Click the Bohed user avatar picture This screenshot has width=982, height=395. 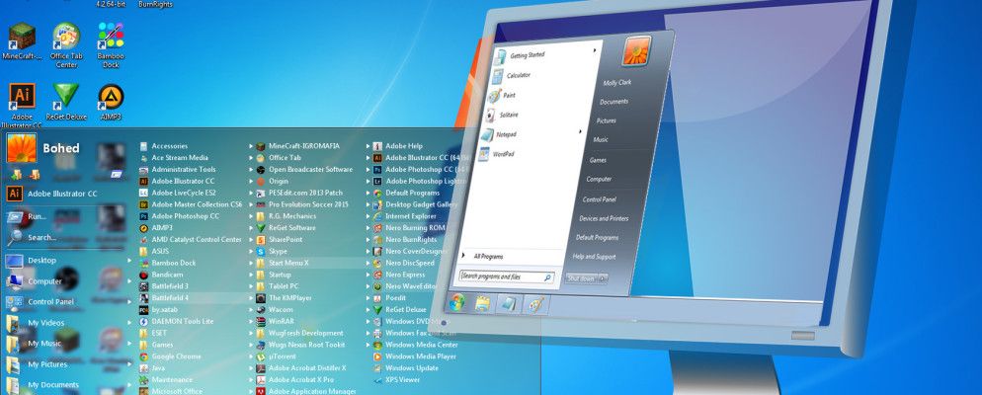pyautogui.click(x=22, y=148)
